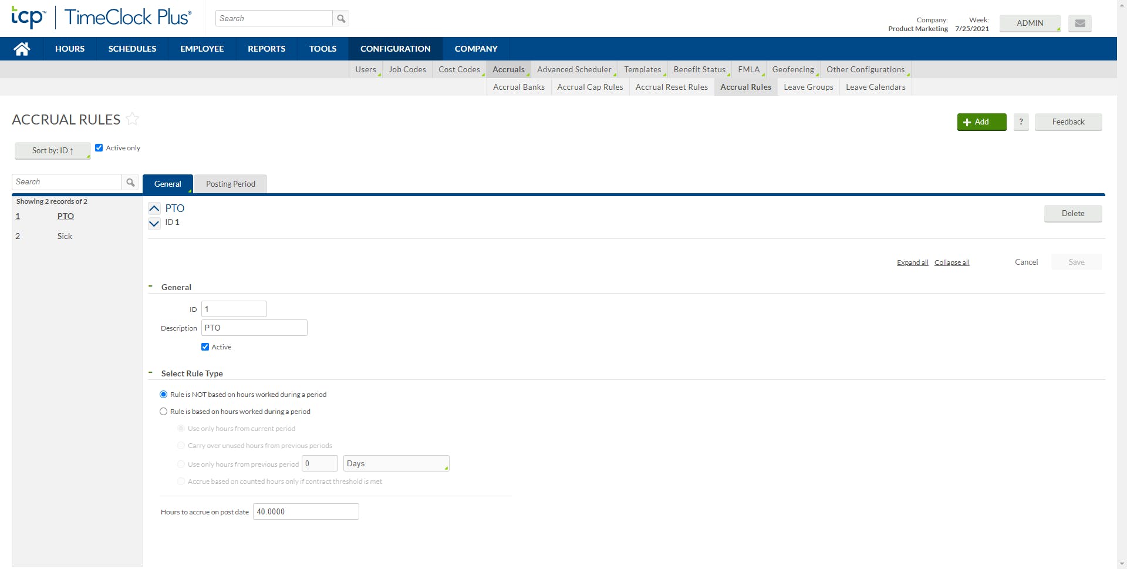This screenshot has width=1127, height=569.
Task: Open the envelope message icon at top right
Action: pyautogui.click(x=1079, y=23)
